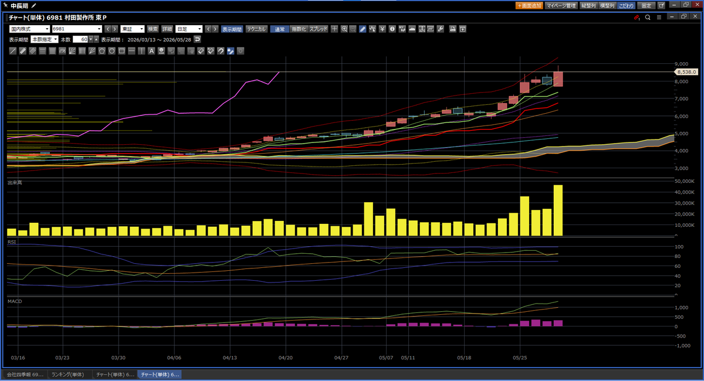
Task: Open the 日足 timeframe dropdown
Action: [x=189, y=28]
